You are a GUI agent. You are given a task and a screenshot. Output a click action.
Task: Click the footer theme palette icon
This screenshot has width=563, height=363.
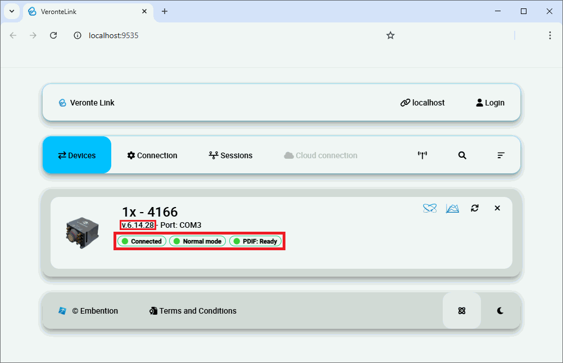tap(462, 311)
